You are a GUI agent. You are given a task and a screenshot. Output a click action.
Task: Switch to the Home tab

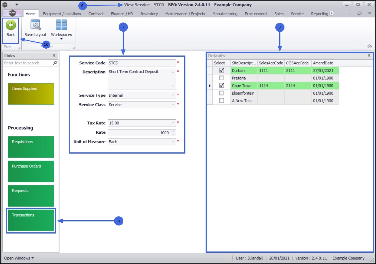click(31, 14)
